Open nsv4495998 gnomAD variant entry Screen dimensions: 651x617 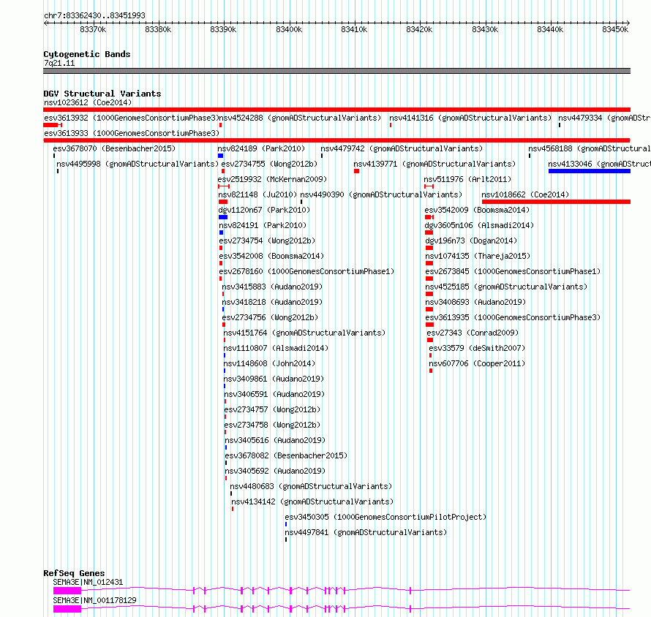pyautogui.click(x=138, y=164)
